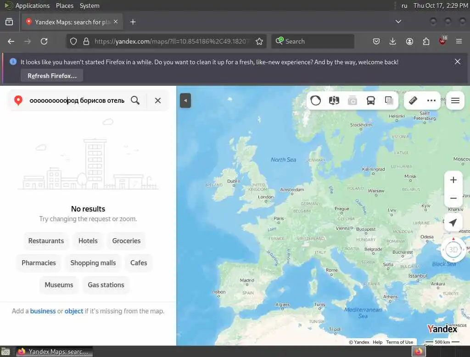Select the ruler measurement tool
470x357 pixels.
click(x=413, y=100)
